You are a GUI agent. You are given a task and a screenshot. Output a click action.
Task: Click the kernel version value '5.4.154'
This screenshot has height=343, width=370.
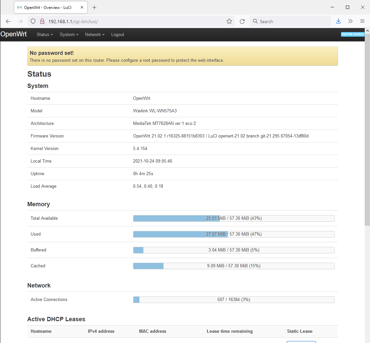pyautogui.click(x=140, y=148)
